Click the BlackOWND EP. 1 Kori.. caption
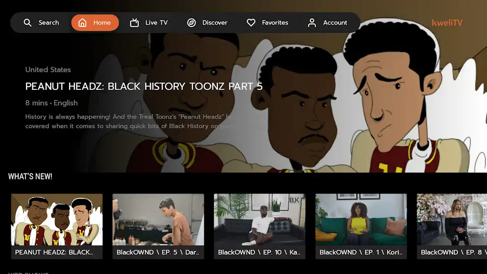 click(x=361, y=252)
